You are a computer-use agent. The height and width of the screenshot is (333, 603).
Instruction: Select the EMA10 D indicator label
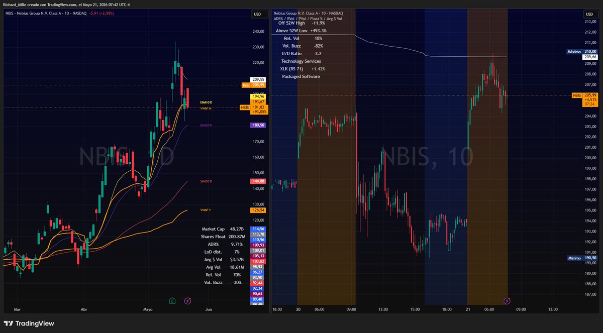206,102
